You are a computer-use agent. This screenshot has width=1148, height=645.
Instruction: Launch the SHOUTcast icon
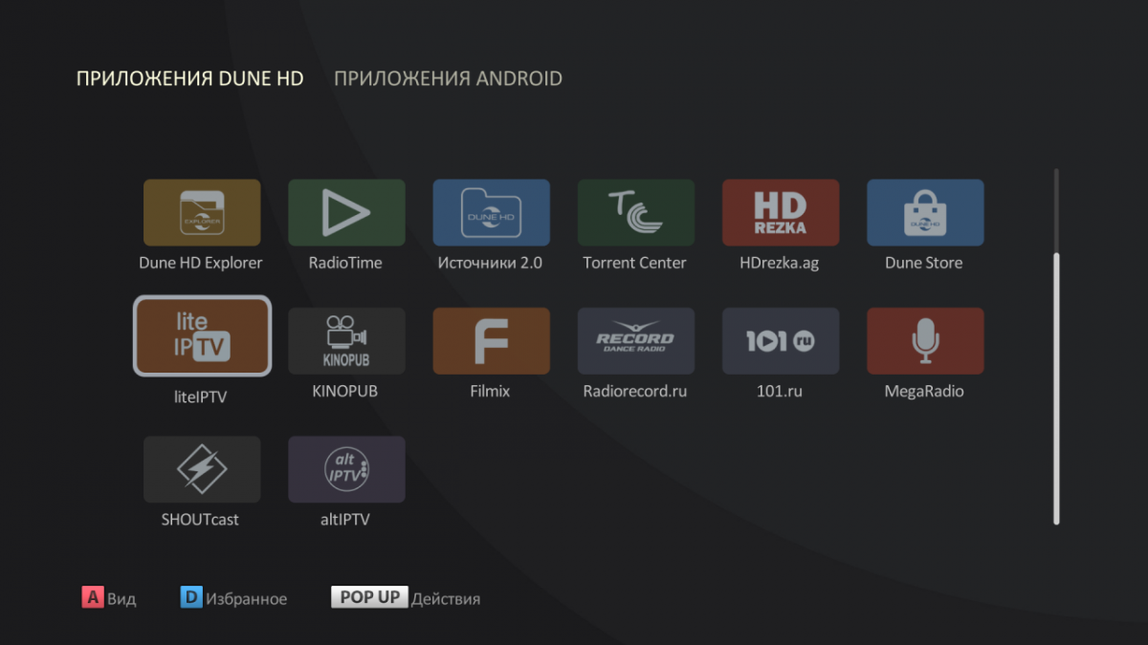(x=202, y=469)
